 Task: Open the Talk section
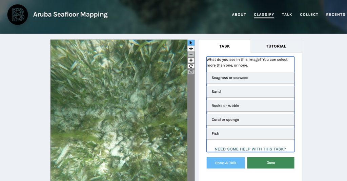pos(287,15)
